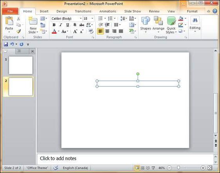Save presentation from Quick Access Toolbar
Viewport: 220px width, 173px height.
pyautogui.click(x=6, y=44)
